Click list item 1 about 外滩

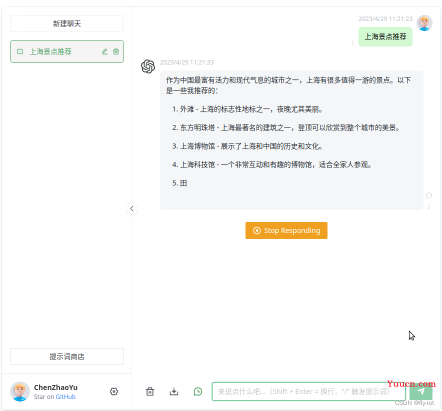(247, 109)
